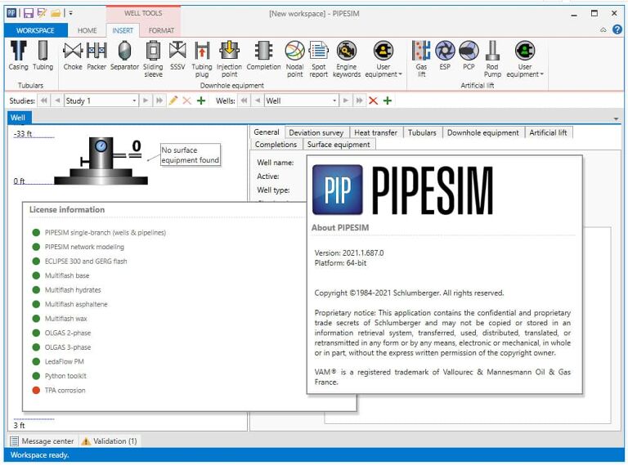Image resolution: width=628 pixels, height=465 pixels.
Task: Collapse the ribbon with the caret icon
Action: tap(603, 30)
